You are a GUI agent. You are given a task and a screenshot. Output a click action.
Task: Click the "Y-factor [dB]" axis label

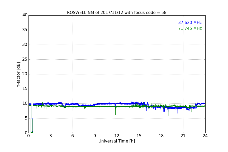[18, 74]
